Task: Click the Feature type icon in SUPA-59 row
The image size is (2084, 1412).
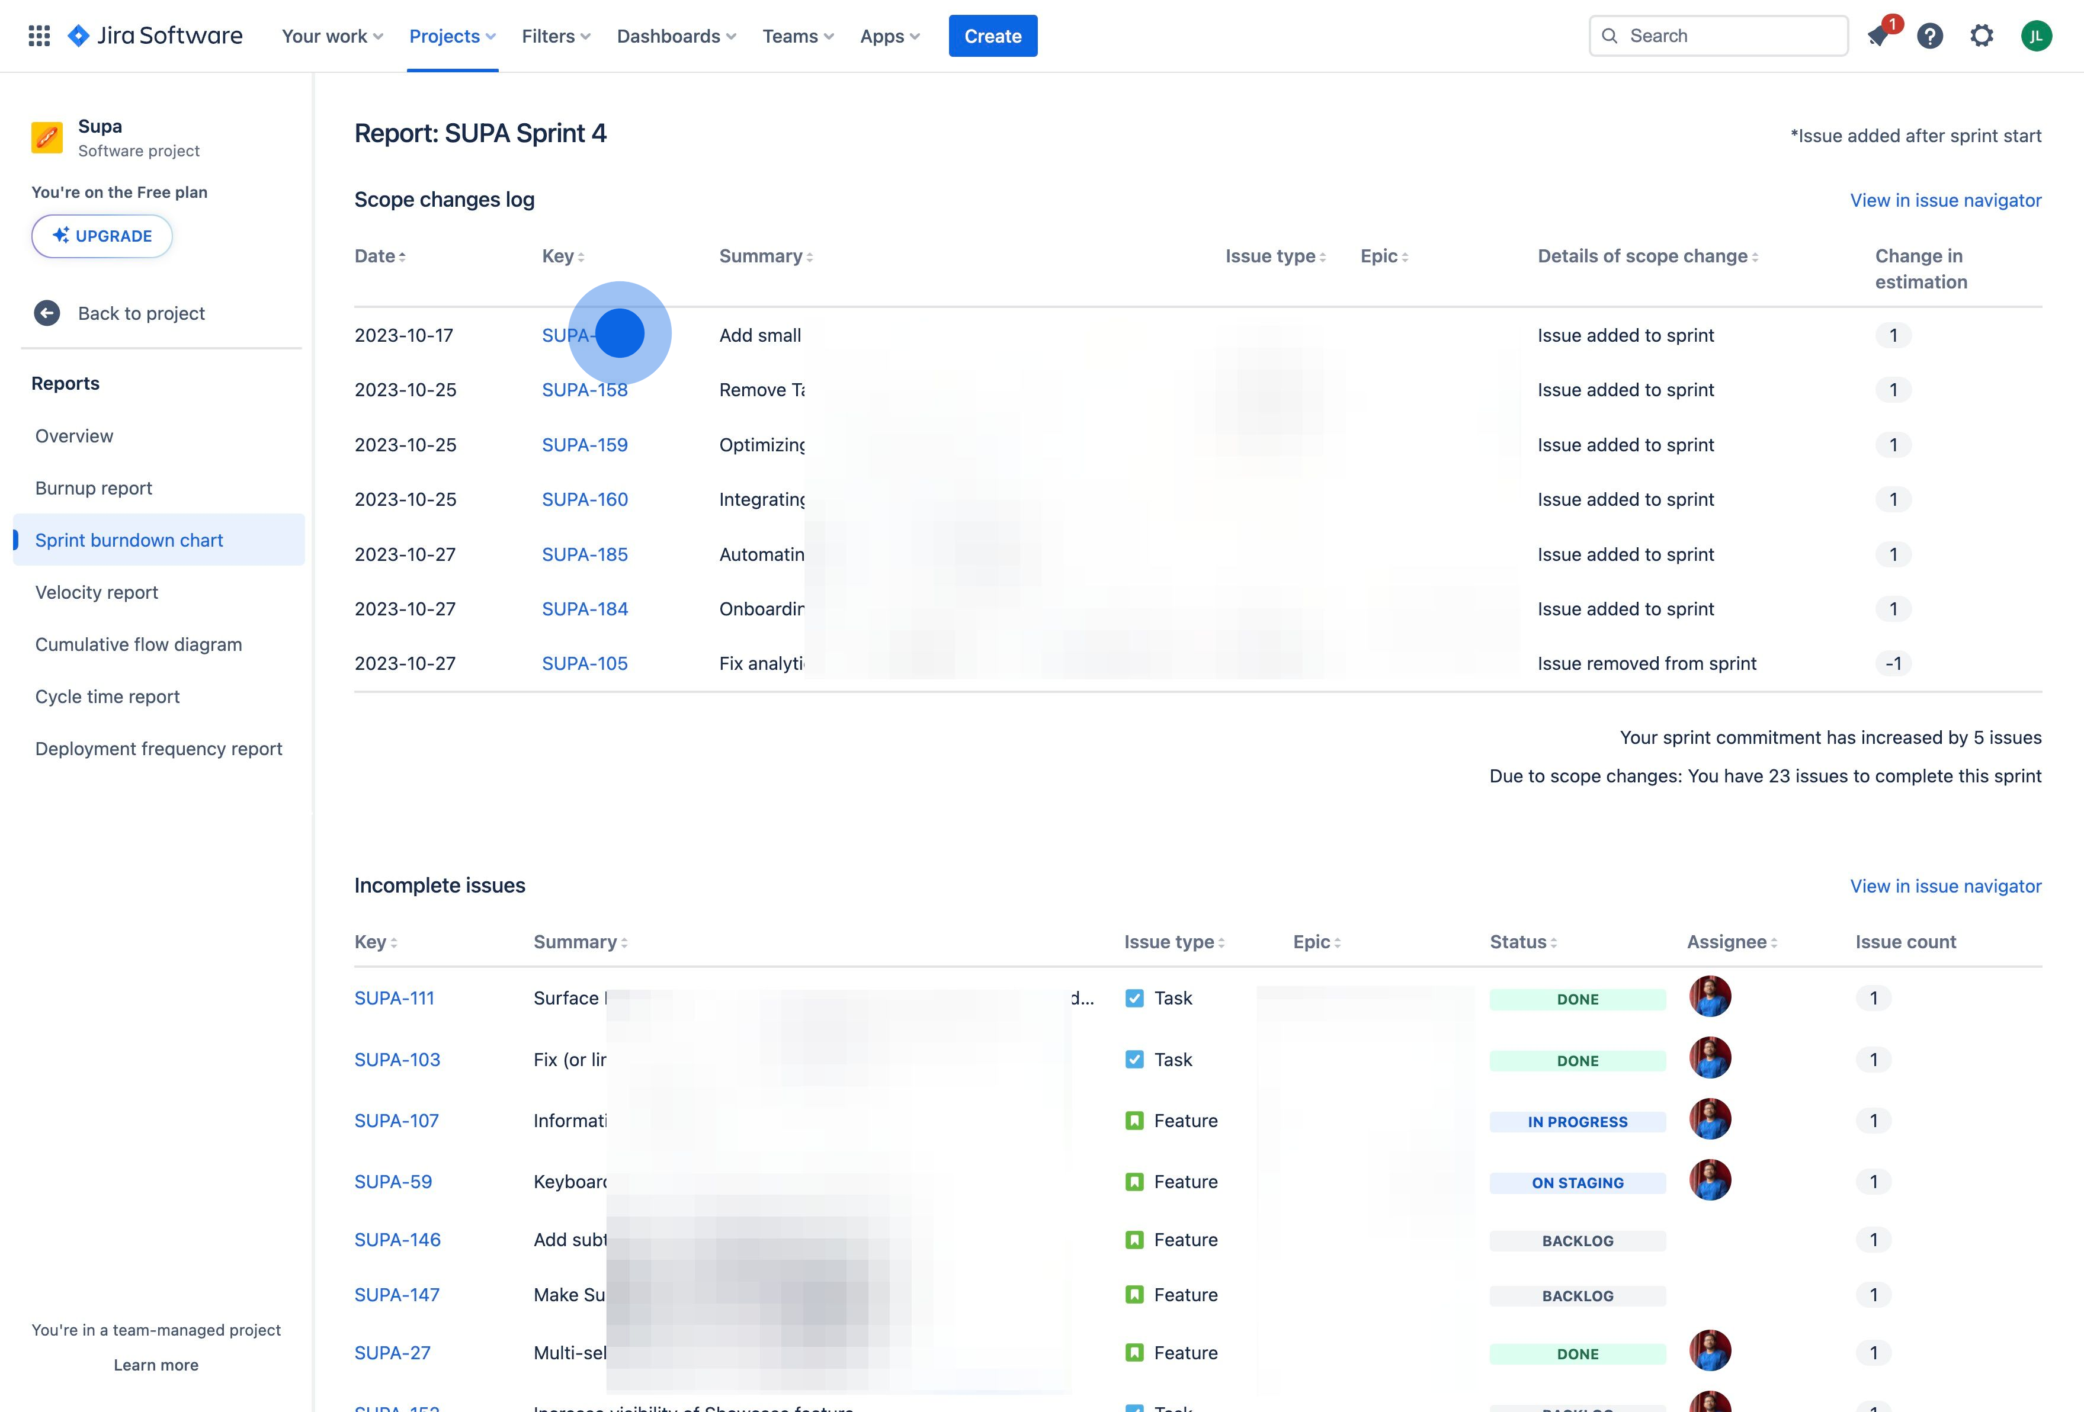Action: 1134,1182
